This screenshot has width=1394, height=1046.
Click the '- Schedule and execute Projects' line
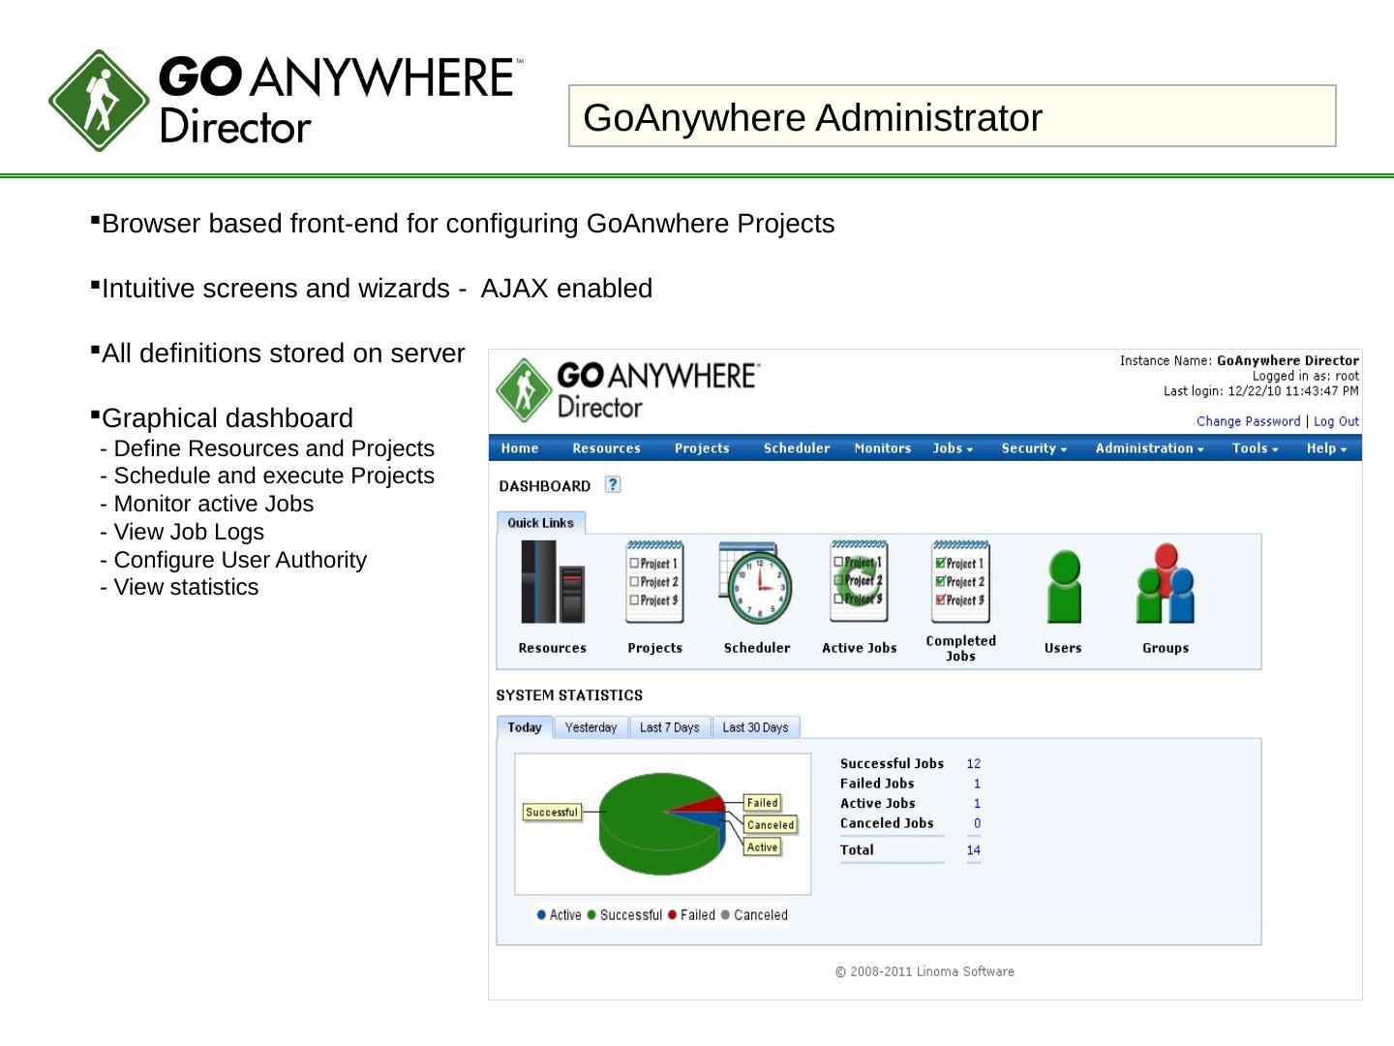(267, 476)
